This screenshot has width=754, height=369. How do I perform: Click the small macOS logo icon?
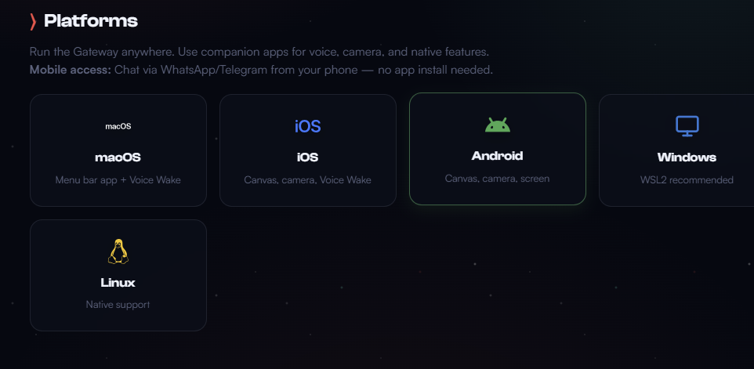click(118, 126)
